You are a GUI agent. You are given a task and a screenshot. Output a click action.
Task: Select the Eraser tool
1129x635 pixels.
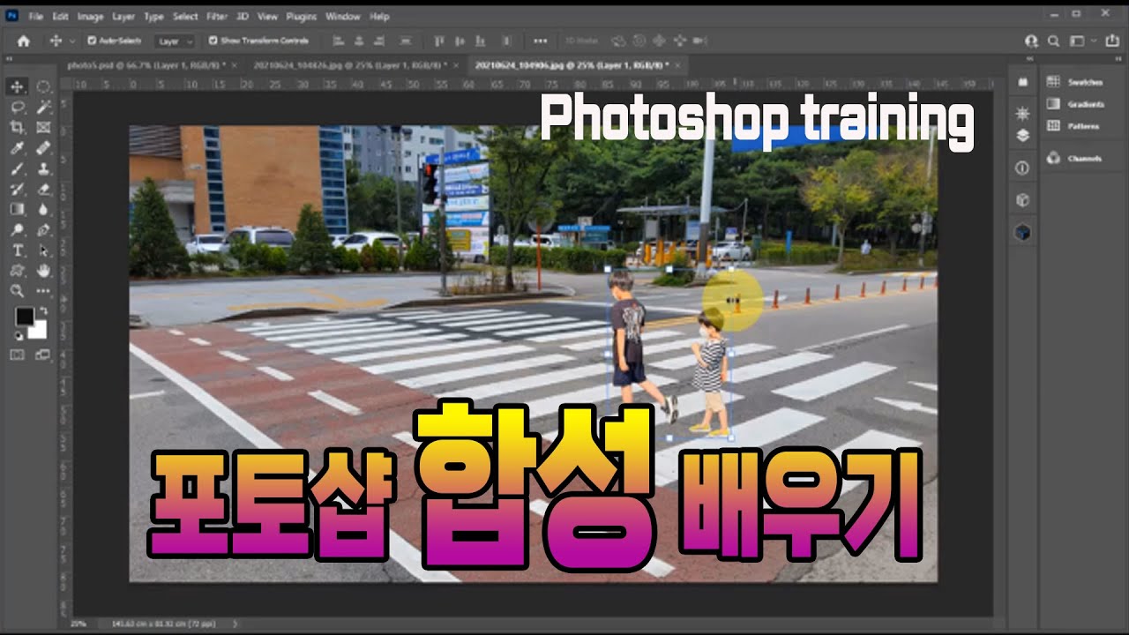point(43,189)
